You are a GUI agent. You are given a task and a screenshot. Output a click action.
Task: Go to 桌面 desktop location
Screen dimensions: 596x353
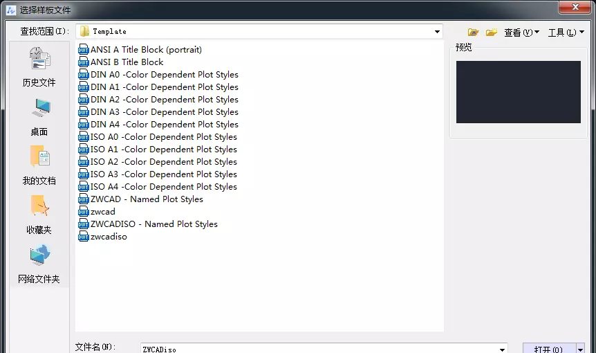(x=39, y=117)
